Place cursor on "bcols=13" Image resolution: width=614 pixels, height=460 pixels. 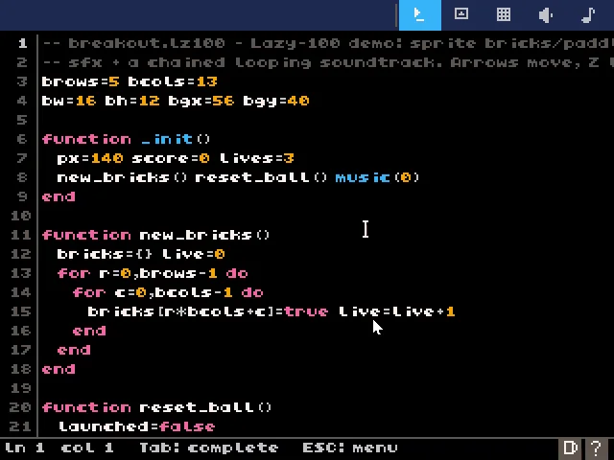tap(173, 81)
